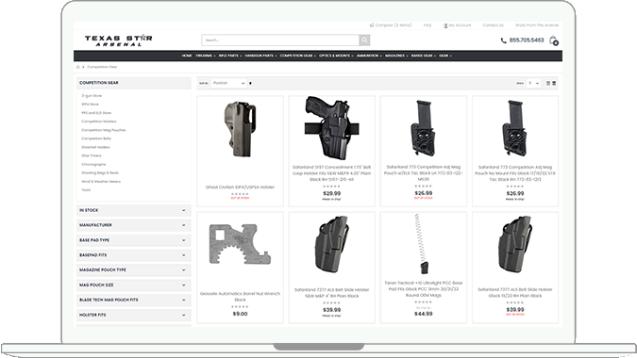Viewport: 637px width, 358px height.
Task: Click the Compare items icon
Action: point(371,25)
